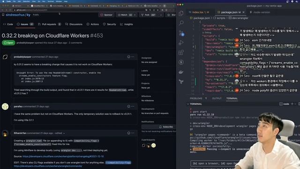300x169 pixels.
Task: Add emoji reaction on RihanArfan's comment
Action: click(128, 133)
